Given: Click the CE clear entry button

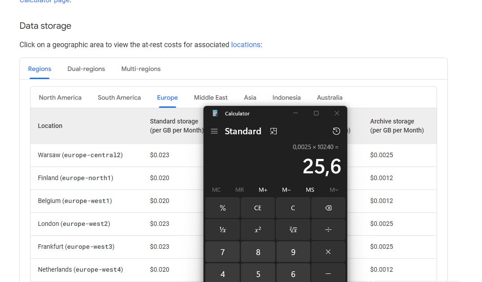Looking at the screenshot, I should tap(257, 208).
